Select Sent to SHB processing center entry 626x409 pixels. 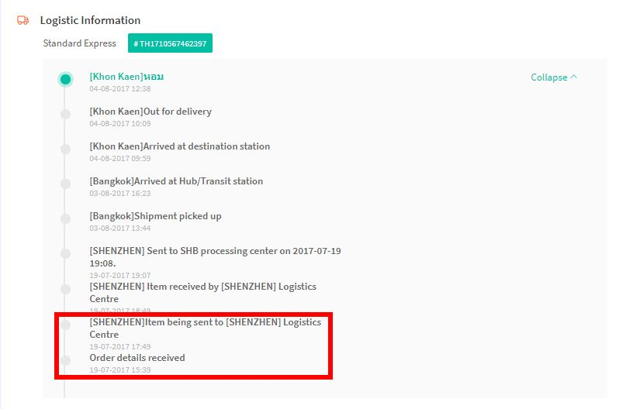[215, 256]
